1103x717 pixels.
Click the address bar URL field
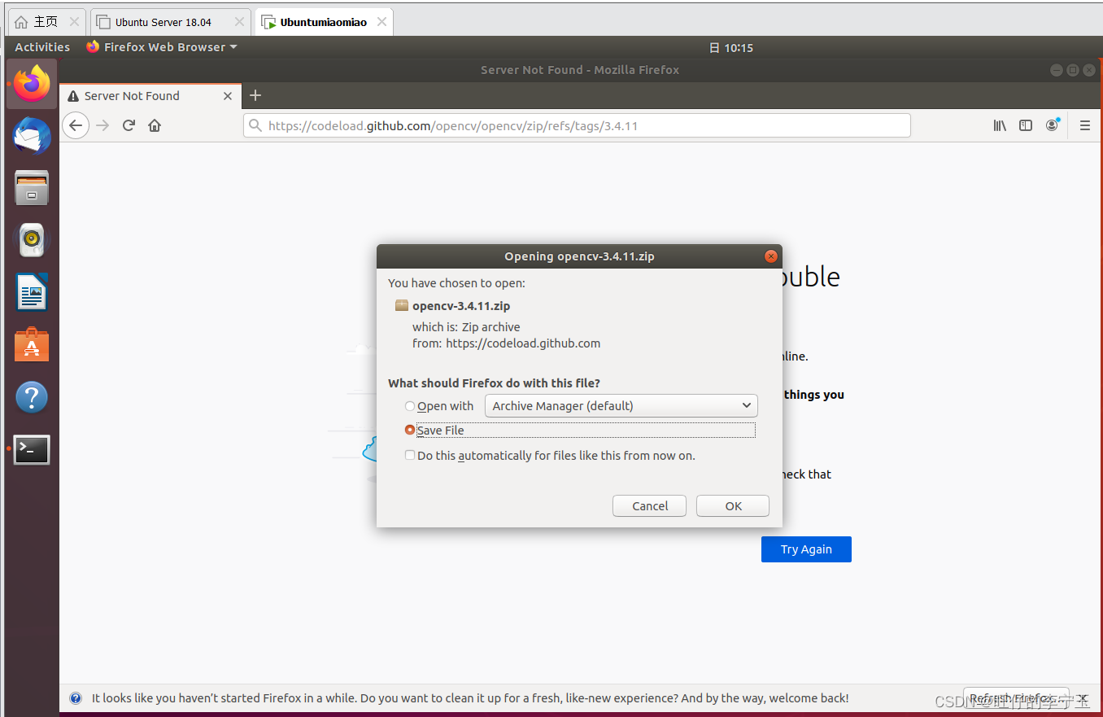tap(577, 125)
